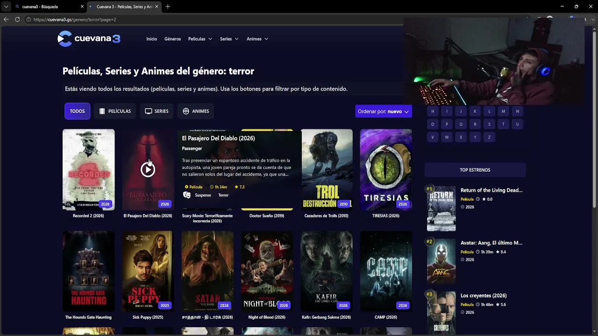This screenshot has height=336, width=598.
Task: Select letter H in the alphabet filter
Action: coord(433,111)
